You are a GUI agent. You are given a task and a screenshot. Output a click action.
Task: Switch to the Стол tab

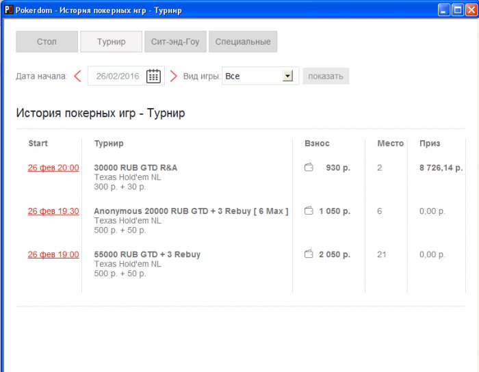tap(47, 42)
